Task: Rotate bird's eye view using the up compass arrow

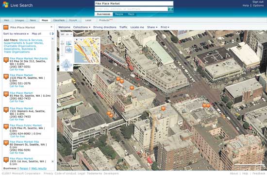Action: pyautogui.click(x=66, y=61)
